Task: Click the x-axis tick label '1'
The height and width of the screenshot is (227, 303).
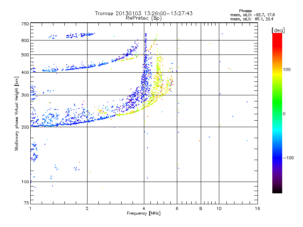Action: (x=30, y=208)
